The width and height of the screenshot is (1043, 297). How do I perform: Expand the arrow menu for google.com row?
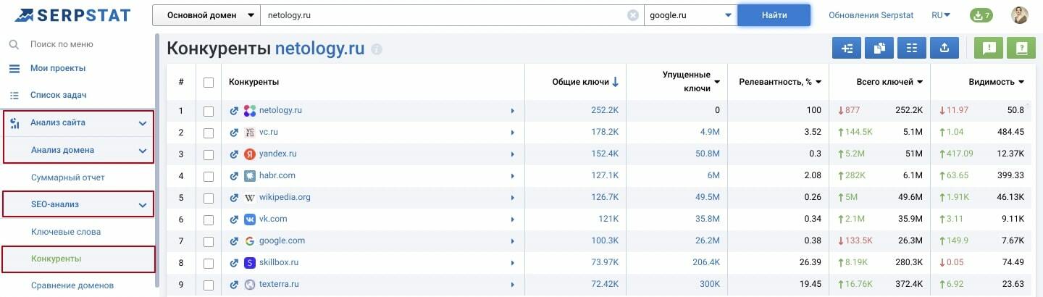(x=513, y=241)
